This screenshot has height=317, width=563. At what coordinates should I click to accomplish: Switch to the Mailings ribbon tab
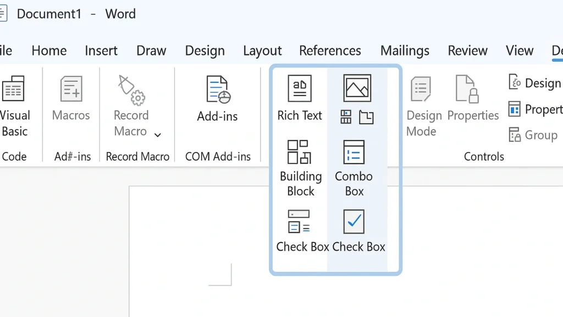click(405, 51)
